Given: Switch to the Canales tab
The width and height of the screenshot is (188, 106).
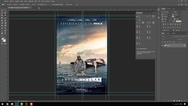Looking at the screenshot, I should click(x=168, y=33).
